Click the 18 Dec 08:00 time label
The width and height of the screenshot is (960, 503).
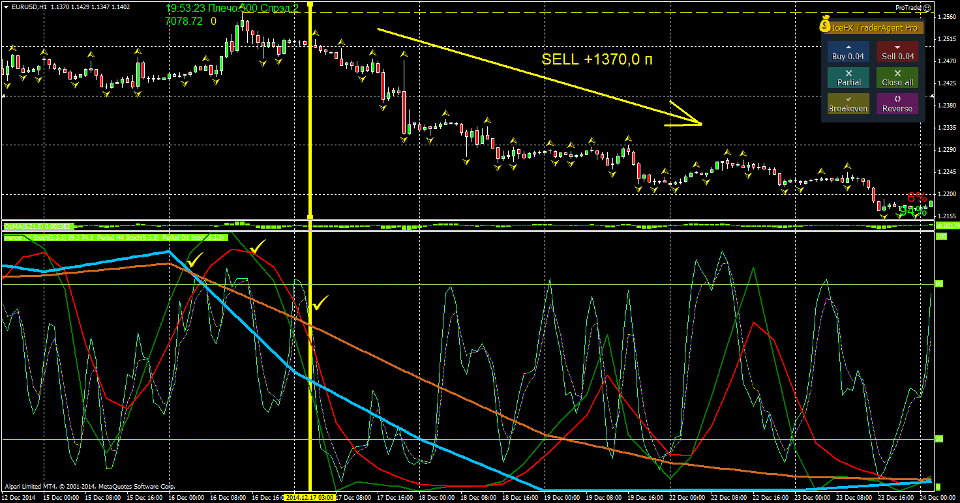point(479,497)
